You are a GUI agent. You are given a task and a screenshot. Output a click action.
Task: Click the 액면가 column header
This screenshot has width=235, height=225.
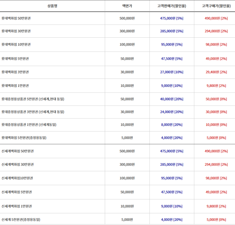[x=127, y=6]
